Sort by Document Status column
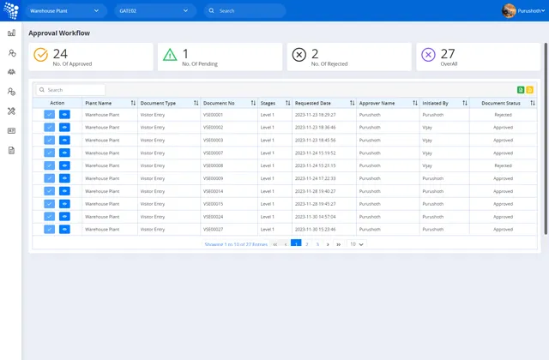 click(533, 103)
